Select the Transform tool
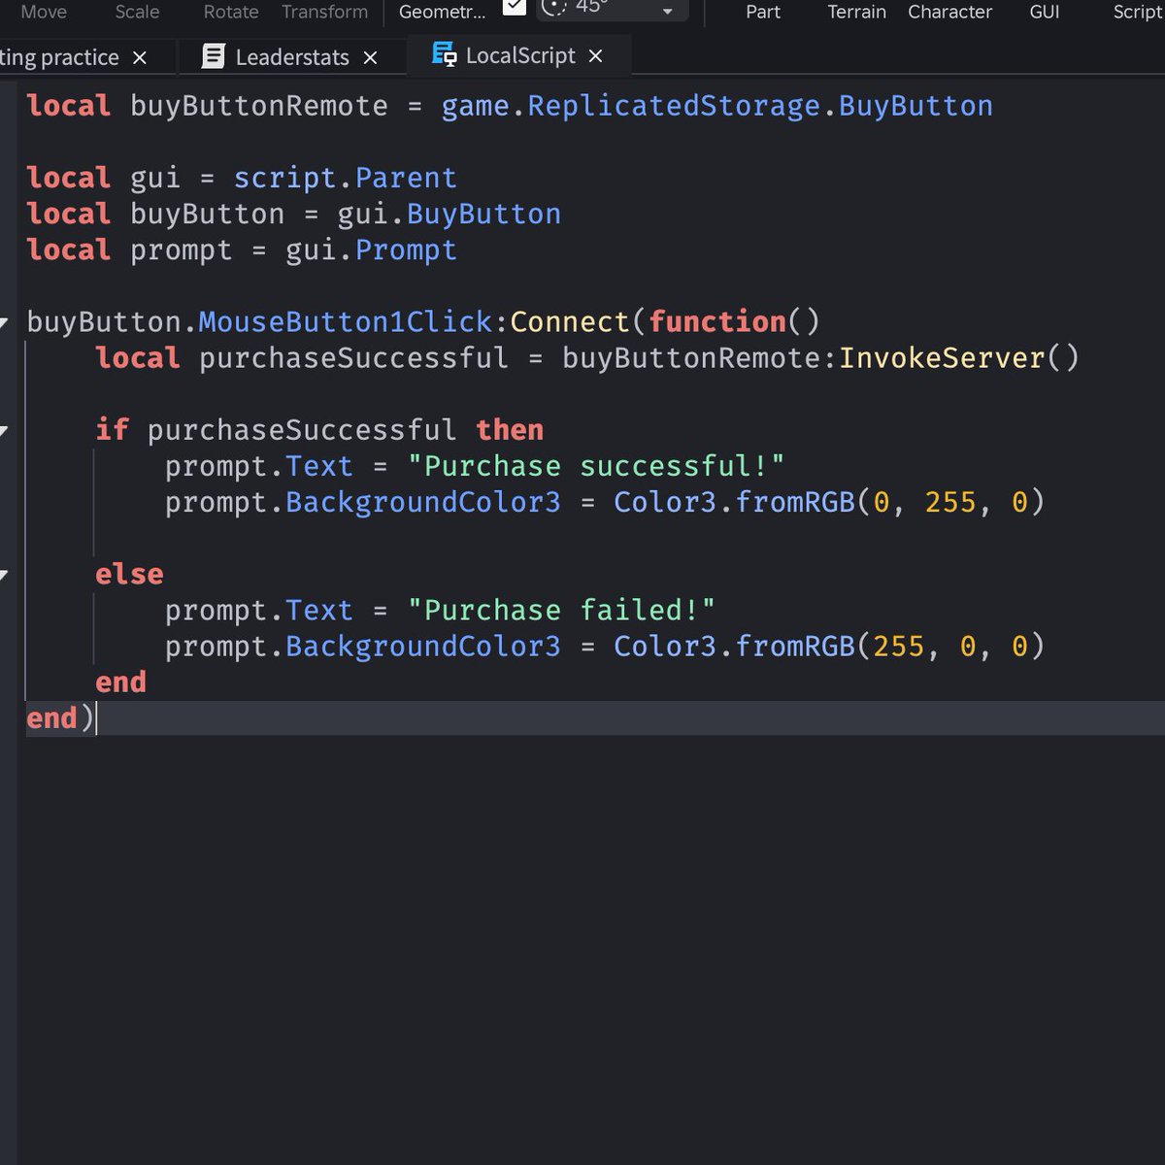The image size is (1165, 1165). click(x=324, y=12)
